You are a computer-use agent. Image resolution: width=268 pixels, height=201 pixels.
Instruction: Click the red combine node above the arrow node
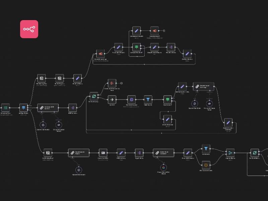(112, 83)
